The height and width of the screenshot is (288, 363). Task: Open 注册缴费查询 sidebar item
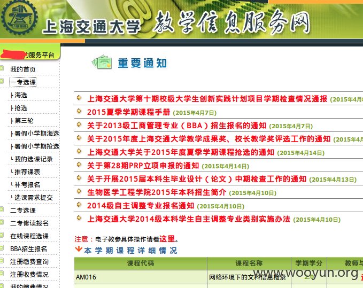[x=29, y=262]
